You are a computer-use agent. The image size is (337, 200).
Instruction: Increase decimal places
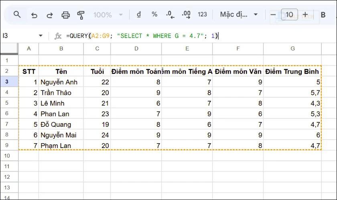tap(186, 14)
